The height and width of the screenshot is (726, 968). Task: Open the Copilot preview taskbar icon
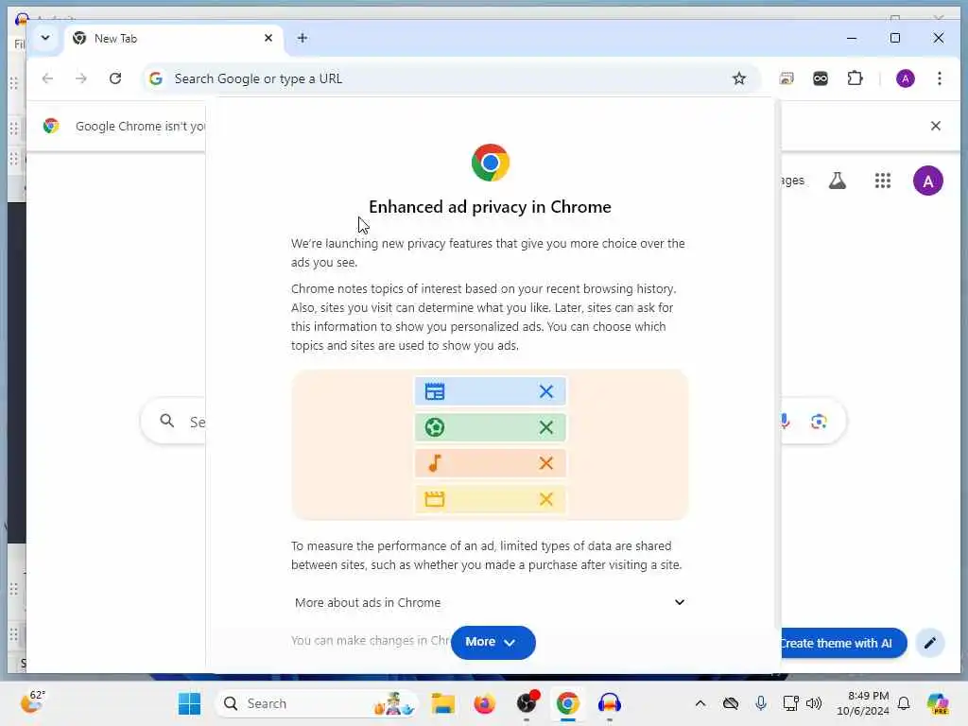[x=937, y=703]
